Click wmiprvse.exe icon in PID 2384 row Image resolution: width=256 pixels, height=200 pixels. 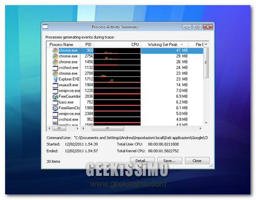[x=55, y=114]
